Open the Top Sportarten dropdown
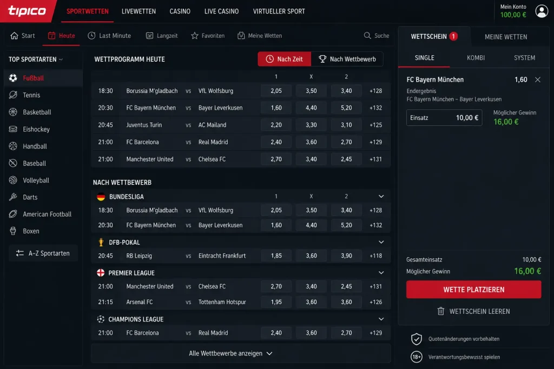 (36, 59)
